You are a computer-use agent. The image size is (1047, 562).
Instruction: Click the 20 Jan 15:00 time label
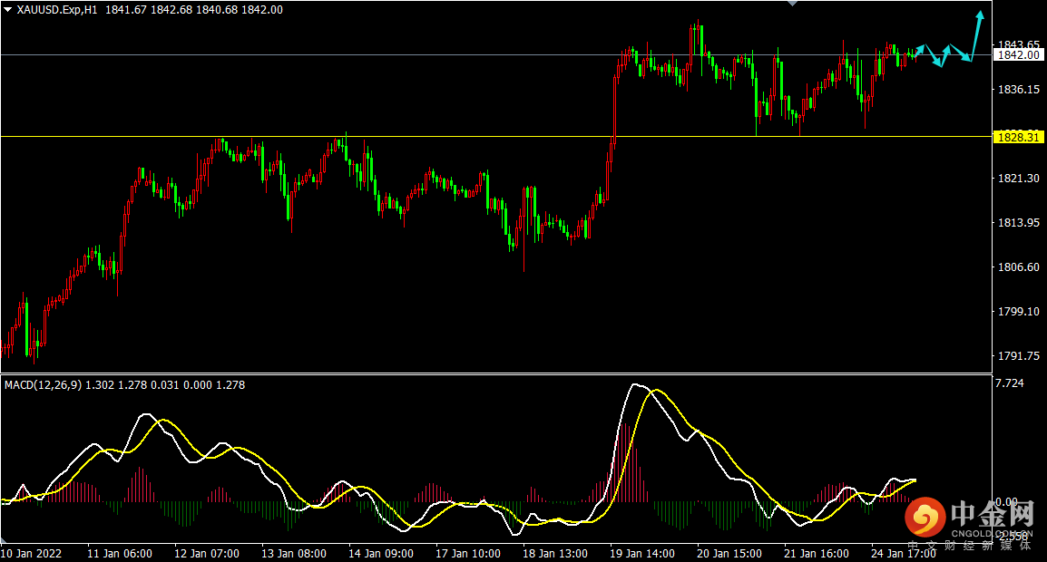point(729,553)
